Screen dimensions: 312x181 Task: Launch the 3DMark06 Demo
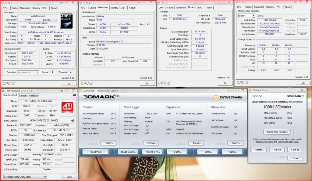[208, 152]
